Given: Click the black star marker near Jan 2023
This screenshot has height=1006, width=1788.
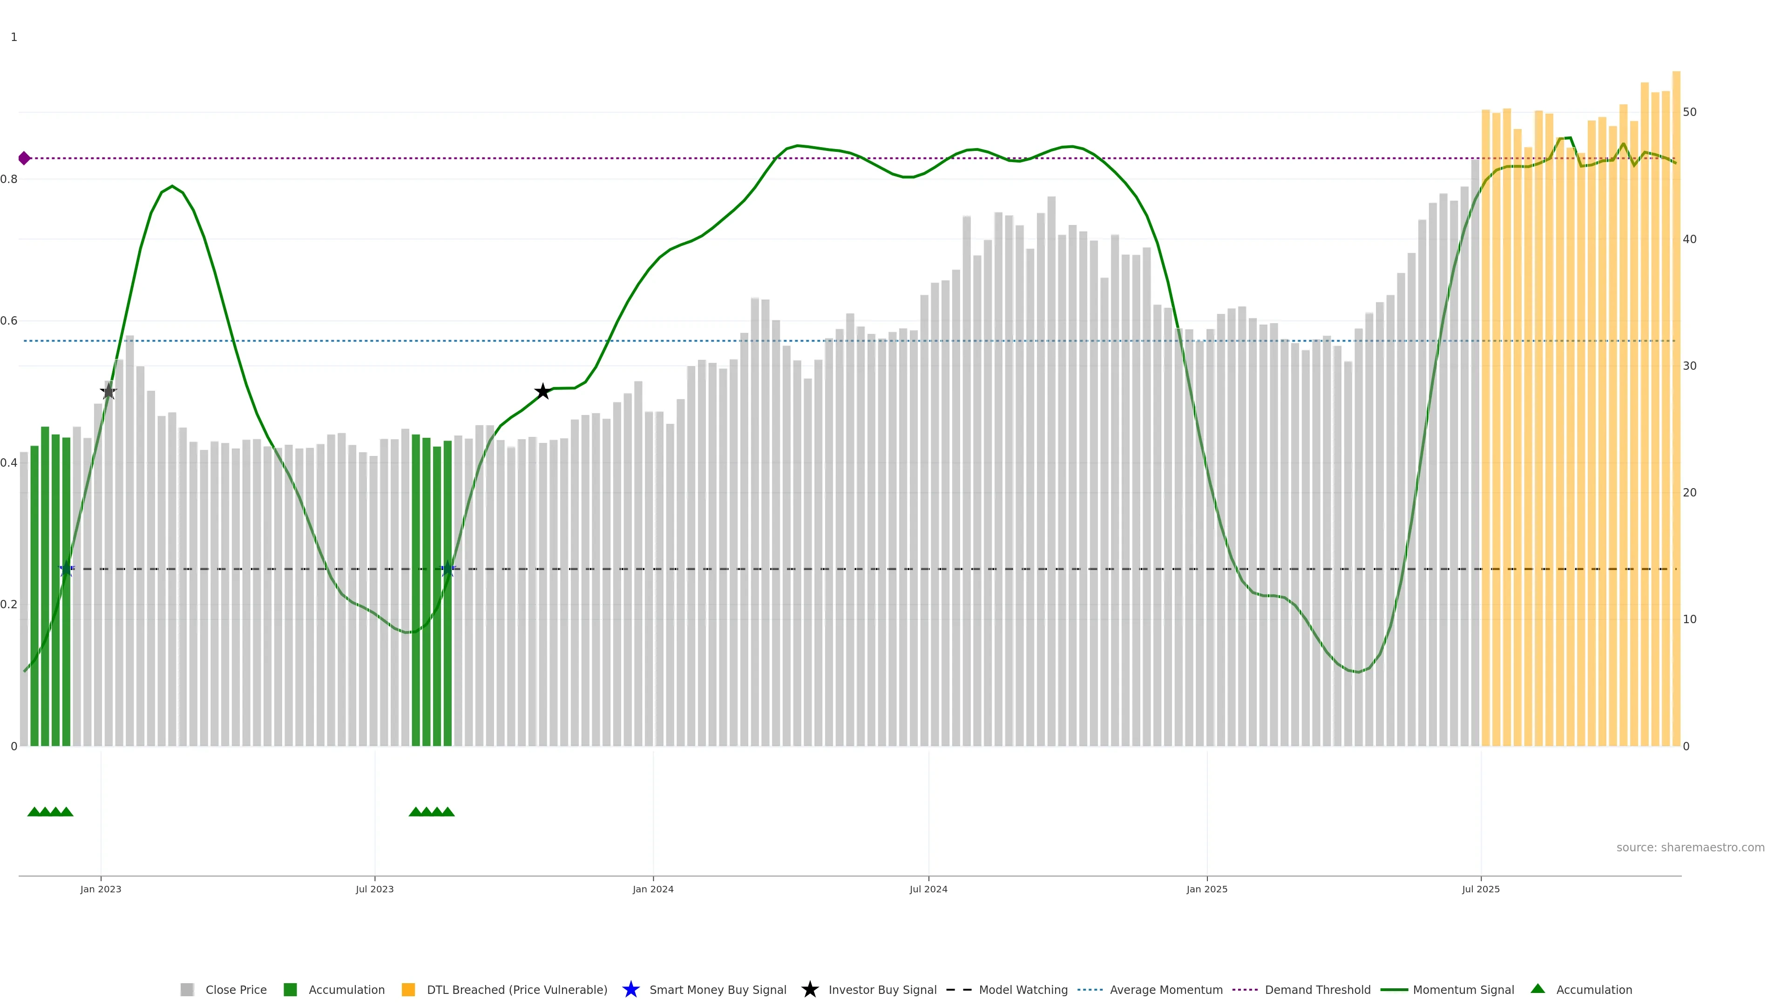Looking at the screenshot, I should (x=108, y=392).
